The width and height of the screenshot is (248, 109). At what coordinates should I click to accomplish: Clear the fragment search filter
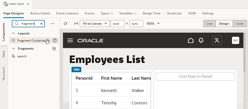point(41,24)
